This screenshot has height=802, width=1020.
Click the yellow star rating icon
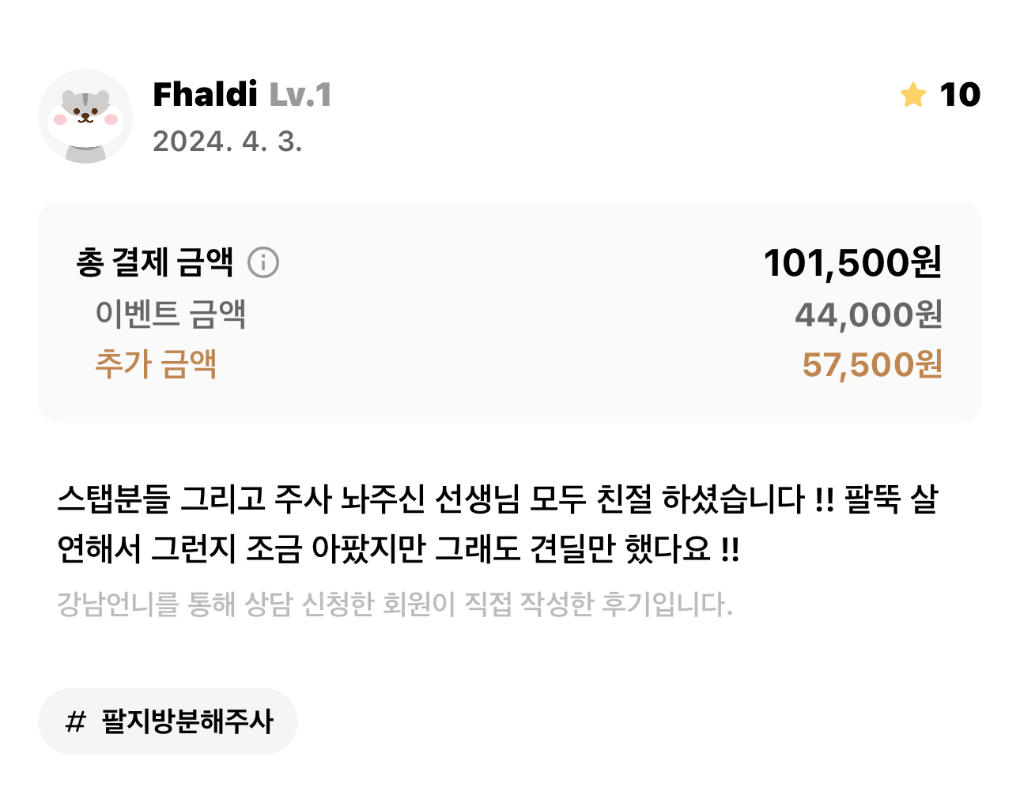[x=912, y=95]
